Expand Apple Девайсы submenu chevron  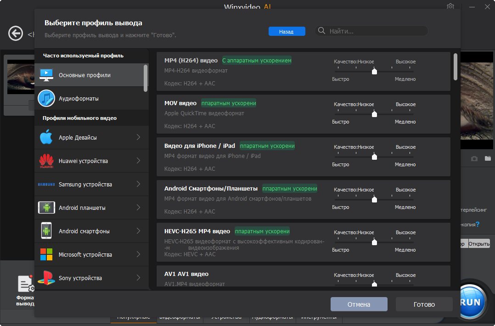tap(138, 137)
